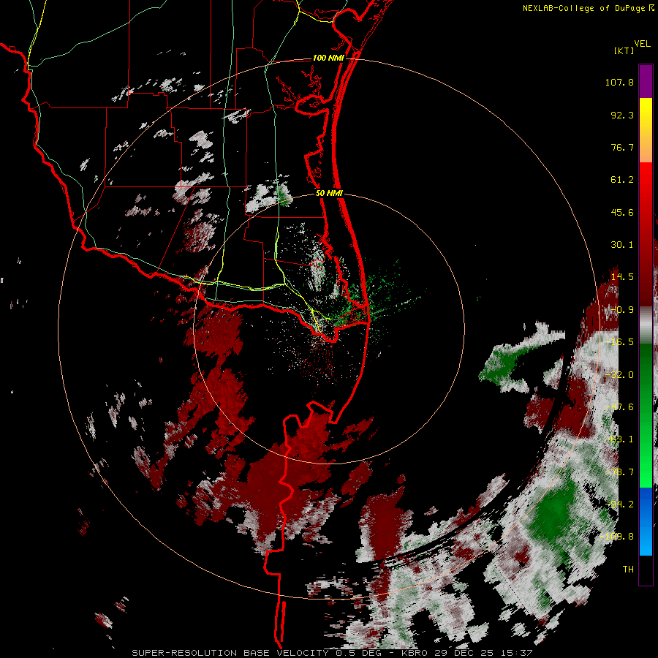
Task: Pick the blue segment of velocity color bar
Action: [x=646, y=521]
